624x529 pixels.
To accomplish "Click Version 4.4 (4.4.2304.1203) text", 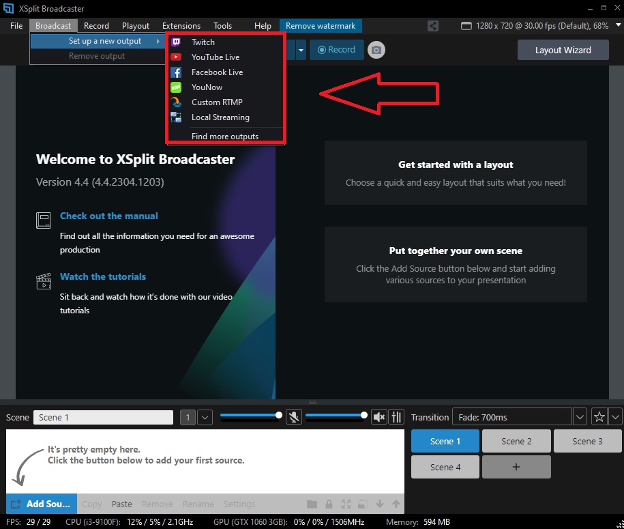I will click(x=100, y=182).
